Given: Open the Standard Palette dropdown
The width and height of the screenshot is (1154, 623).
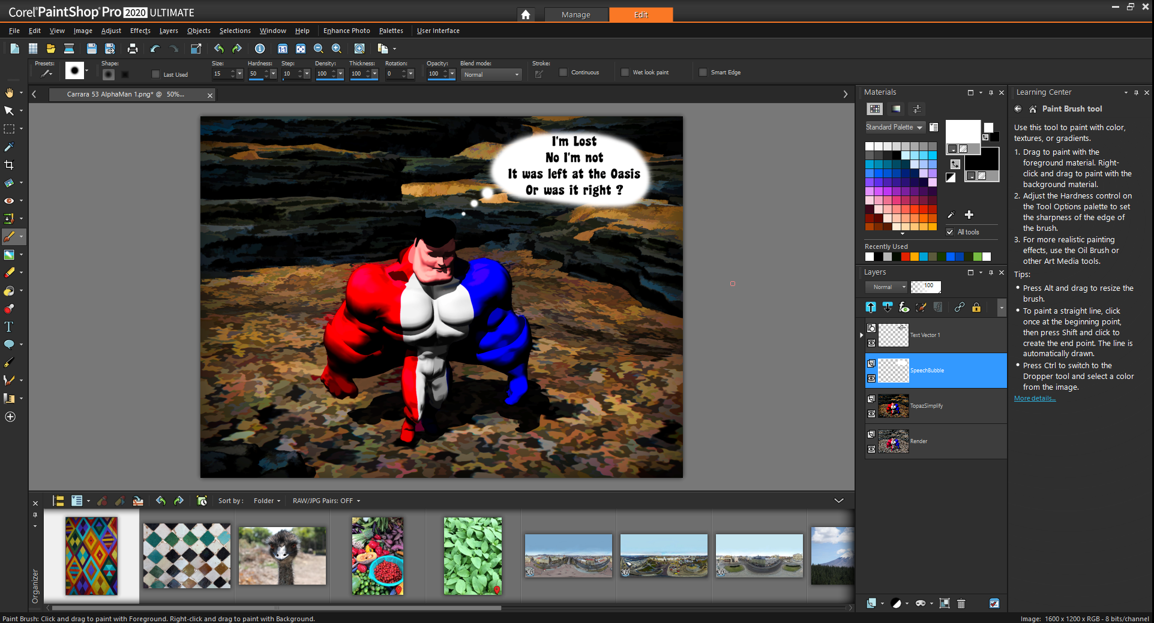Looking at the screenshot, I should (x=894, y=127).
